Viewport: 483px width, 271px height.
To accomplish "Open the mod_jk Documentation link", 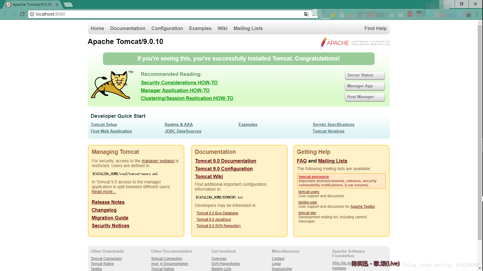I will (170, 264).
